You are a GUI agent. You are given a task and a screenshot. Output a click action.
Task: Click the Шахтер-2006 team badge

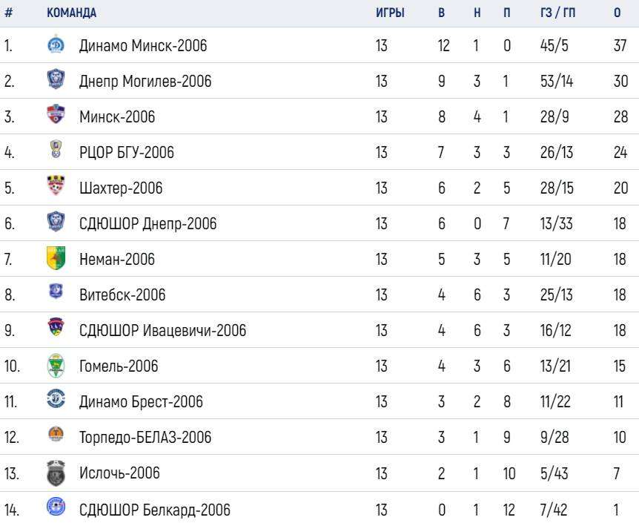click(56, 185)
